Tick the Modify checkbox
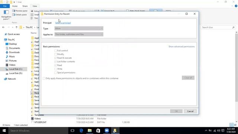 (55, 54)
